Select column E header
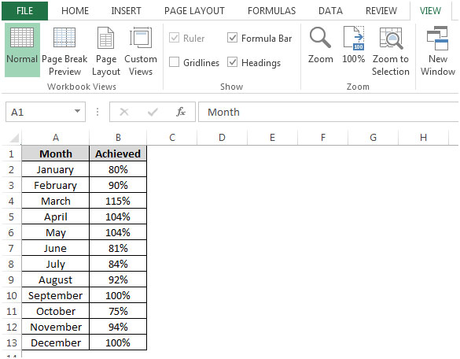 point(273,138)
